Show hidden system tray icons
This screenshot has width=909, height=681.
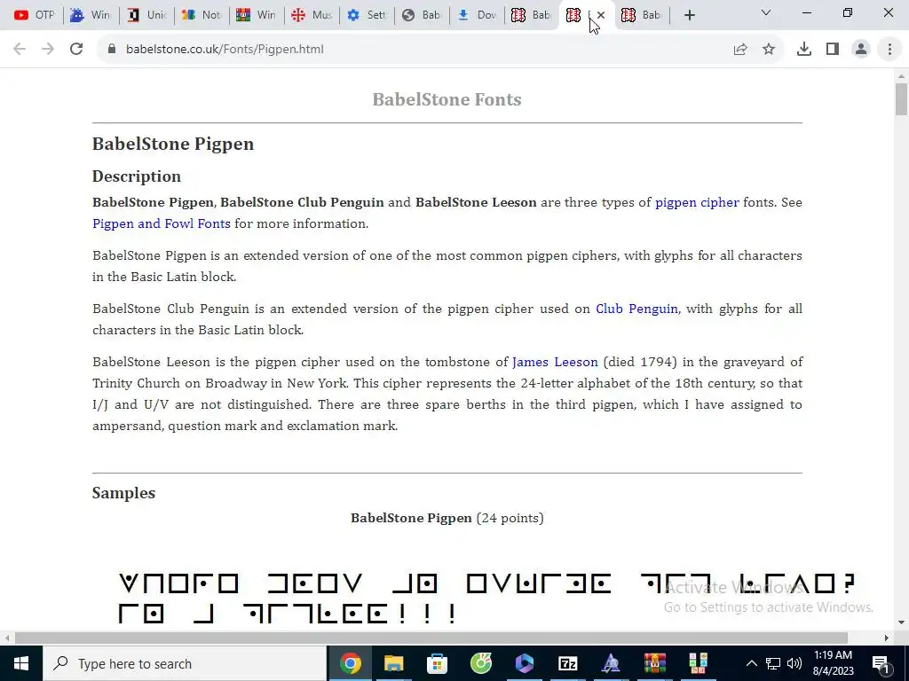coord(751,663)
